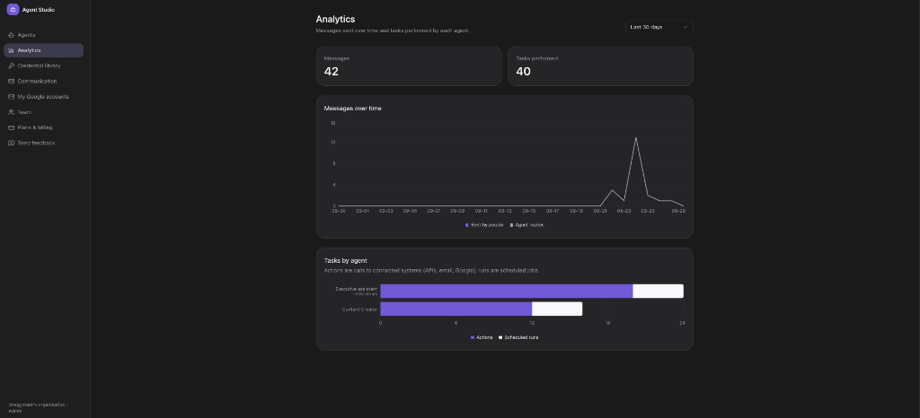Click the purple Actions bar for Executive assistant
This screenshot has height=418, width=920.
click(507, 291)
